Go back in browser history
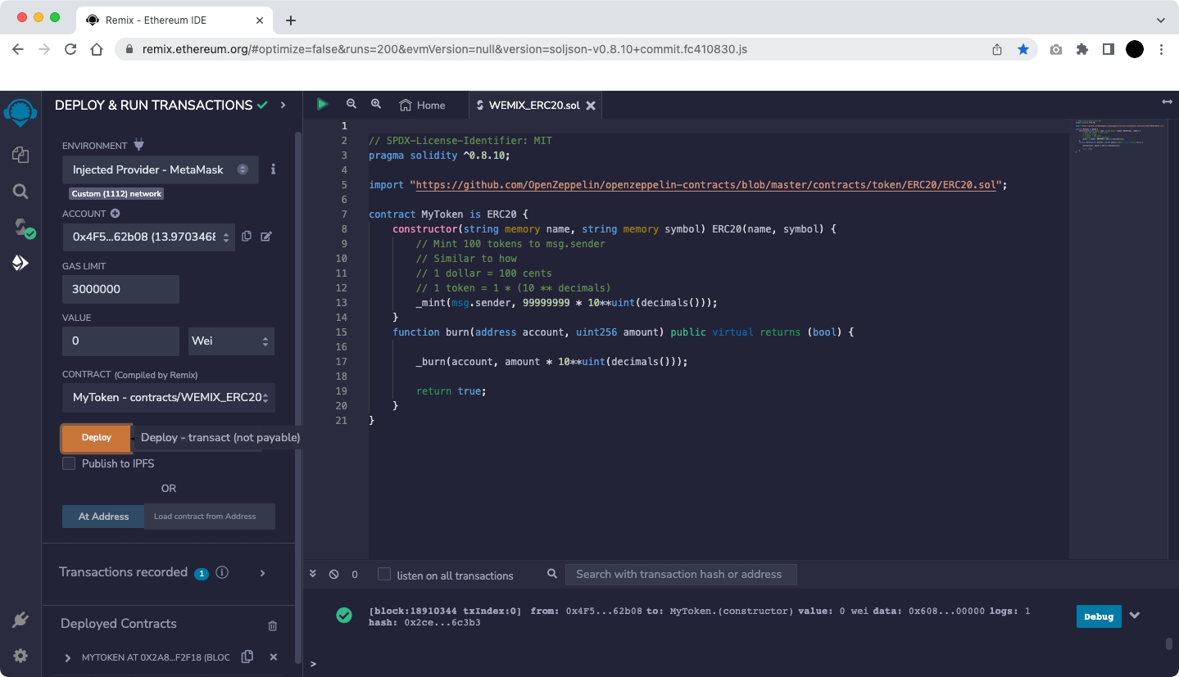The image size is (1179, 677). pos(18,49)
